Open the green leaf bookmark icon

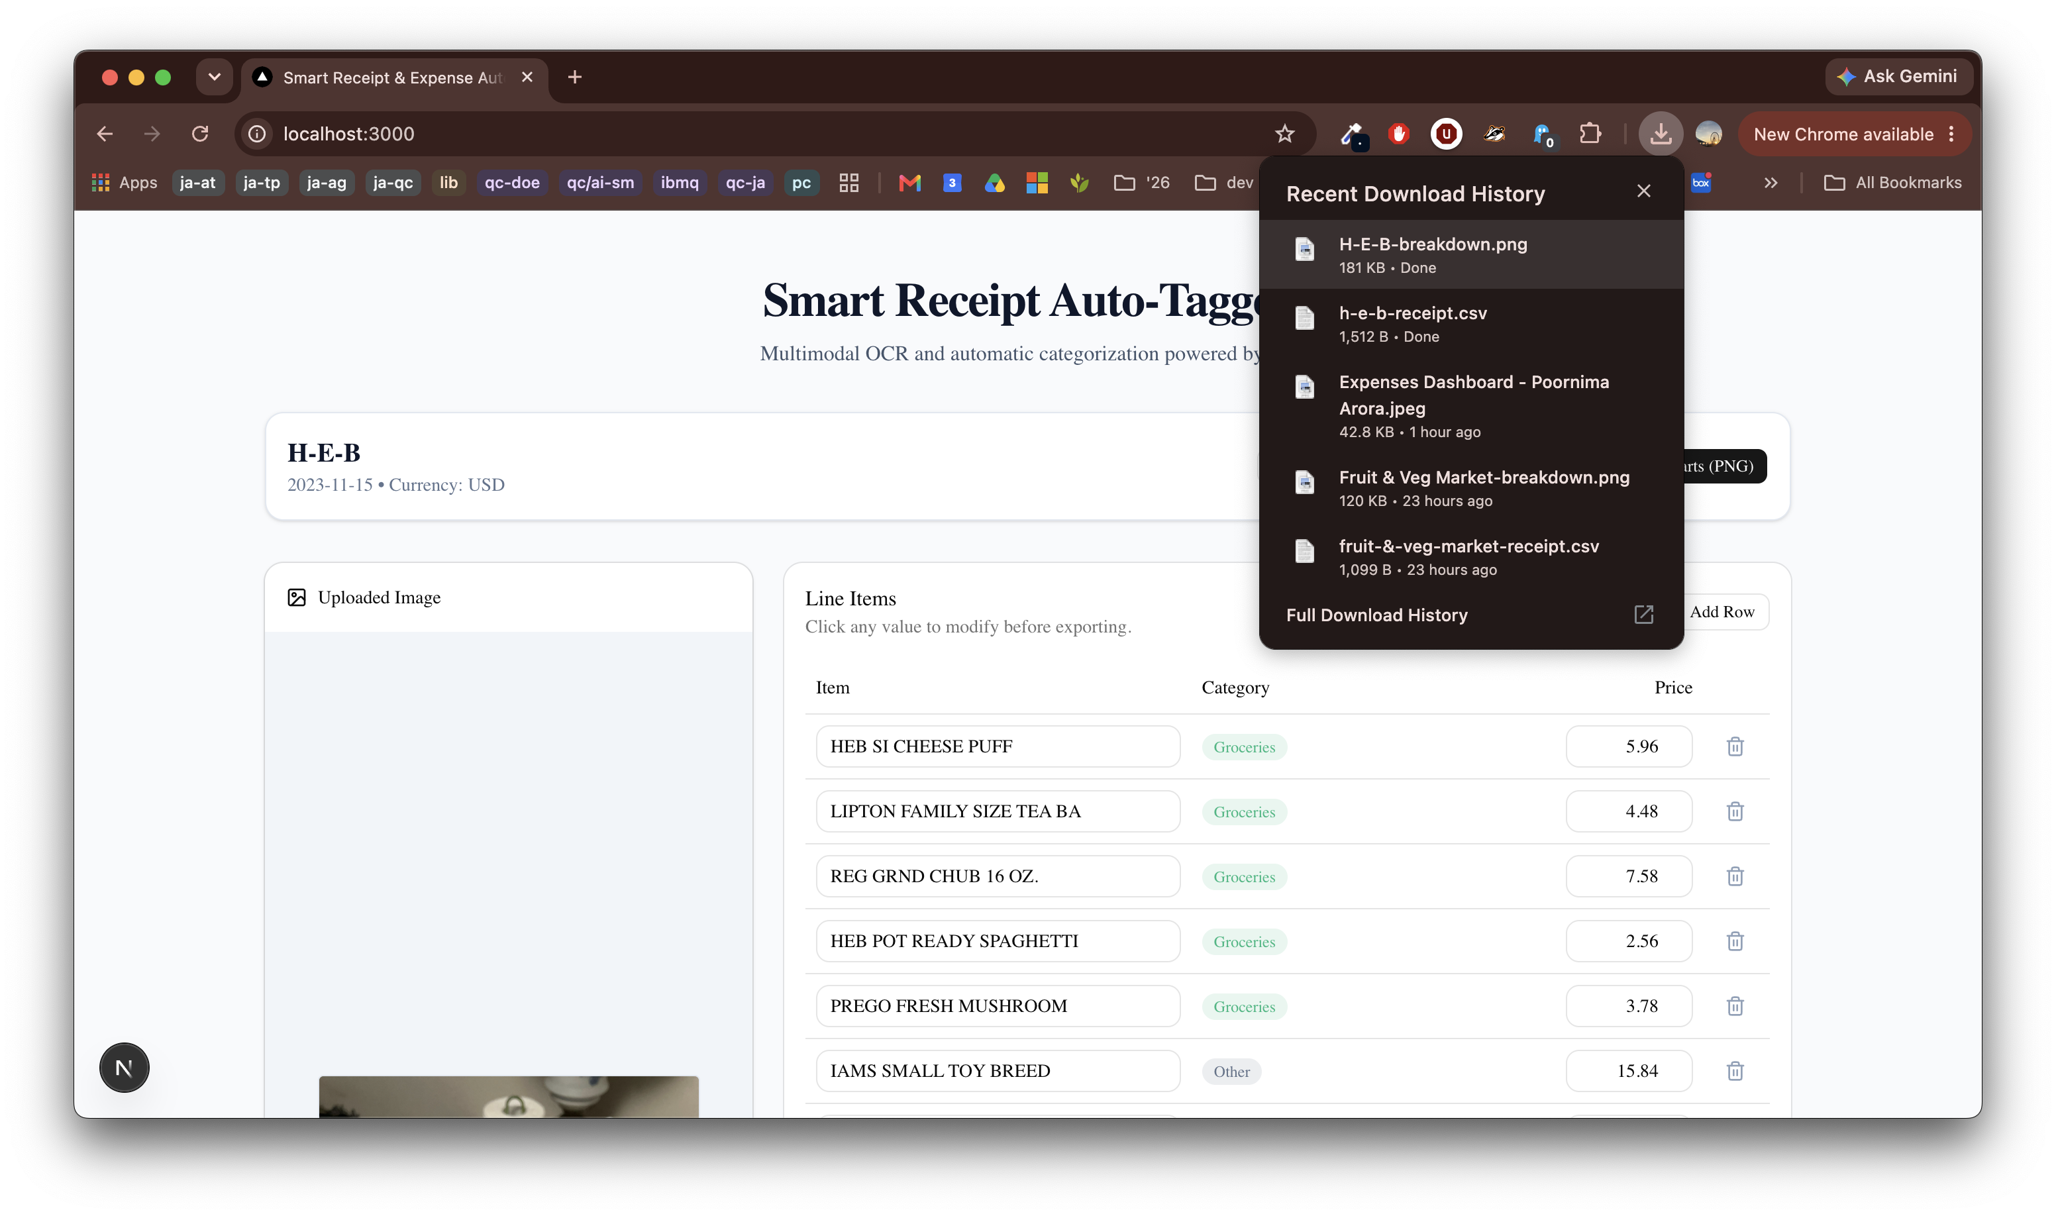pos(1079,183)
